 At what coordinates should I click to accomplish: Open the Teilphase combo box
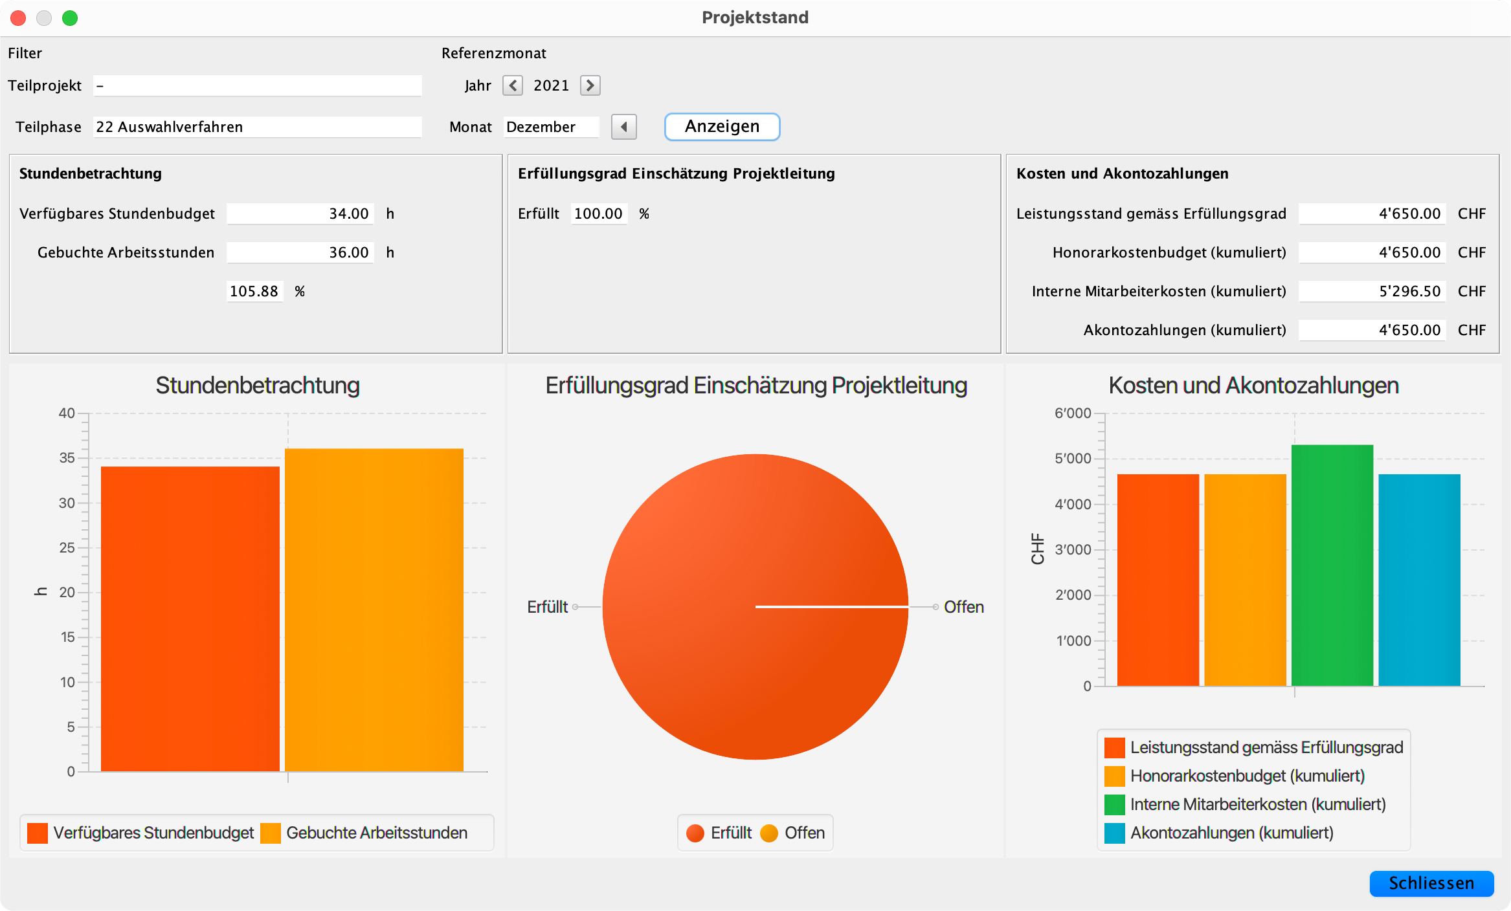[x=258, y=127]
